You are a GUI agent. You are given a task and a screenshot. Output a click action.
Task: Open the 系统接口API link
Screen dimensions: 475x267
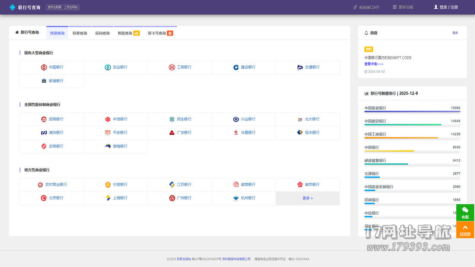click(x=366, y=7)
